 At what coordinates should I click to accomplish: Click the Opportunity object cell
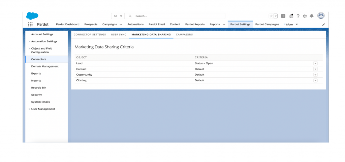point(84,75)
